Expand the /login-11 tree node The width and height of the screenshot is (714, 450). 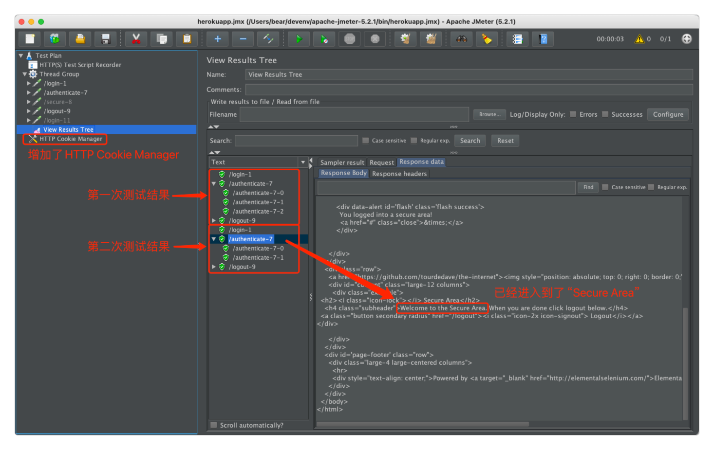29,121
